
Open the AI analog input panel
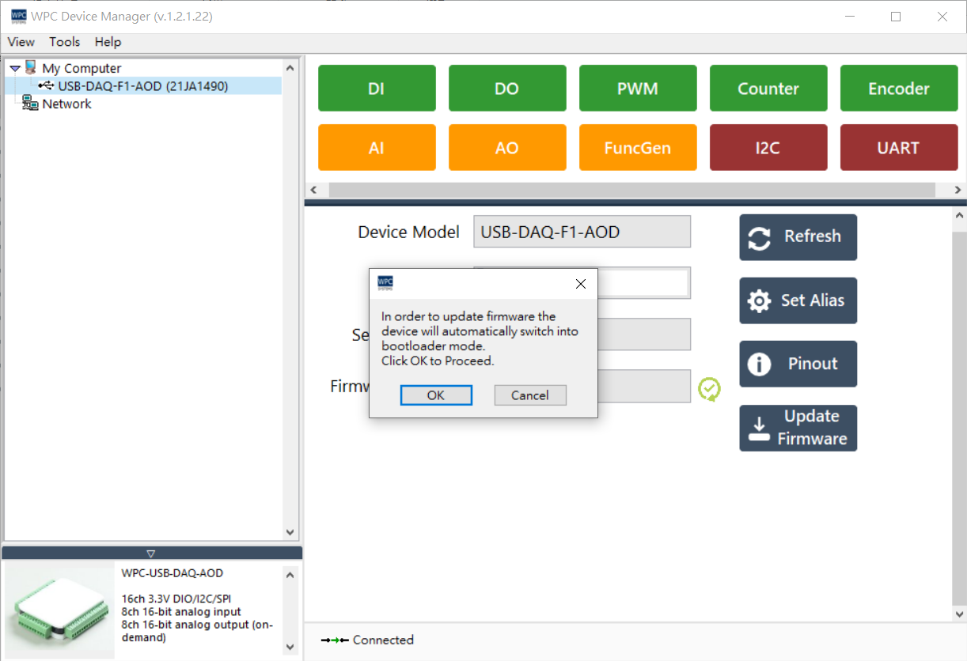377,147
